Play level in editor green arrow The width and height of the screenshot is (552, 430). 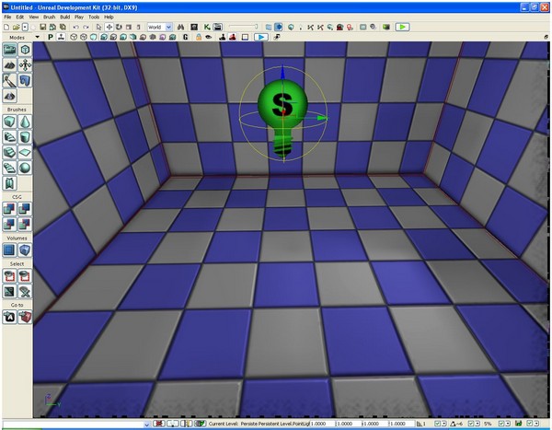(x=402, y=27)
